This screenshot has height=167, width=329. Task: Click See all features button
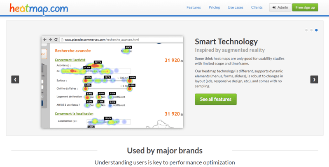point(215,99)
